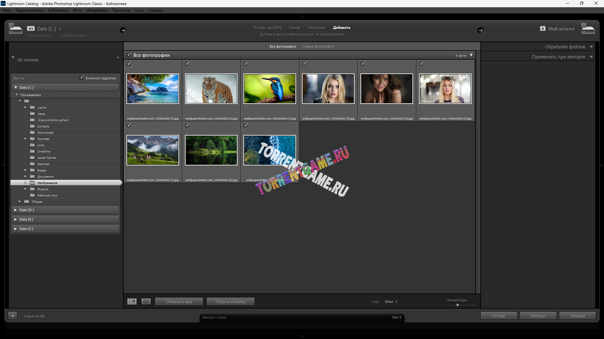The height and width of the screenshot is (339, 604).
Task: Click the Убрать отметку button
Action: point(231,302)
